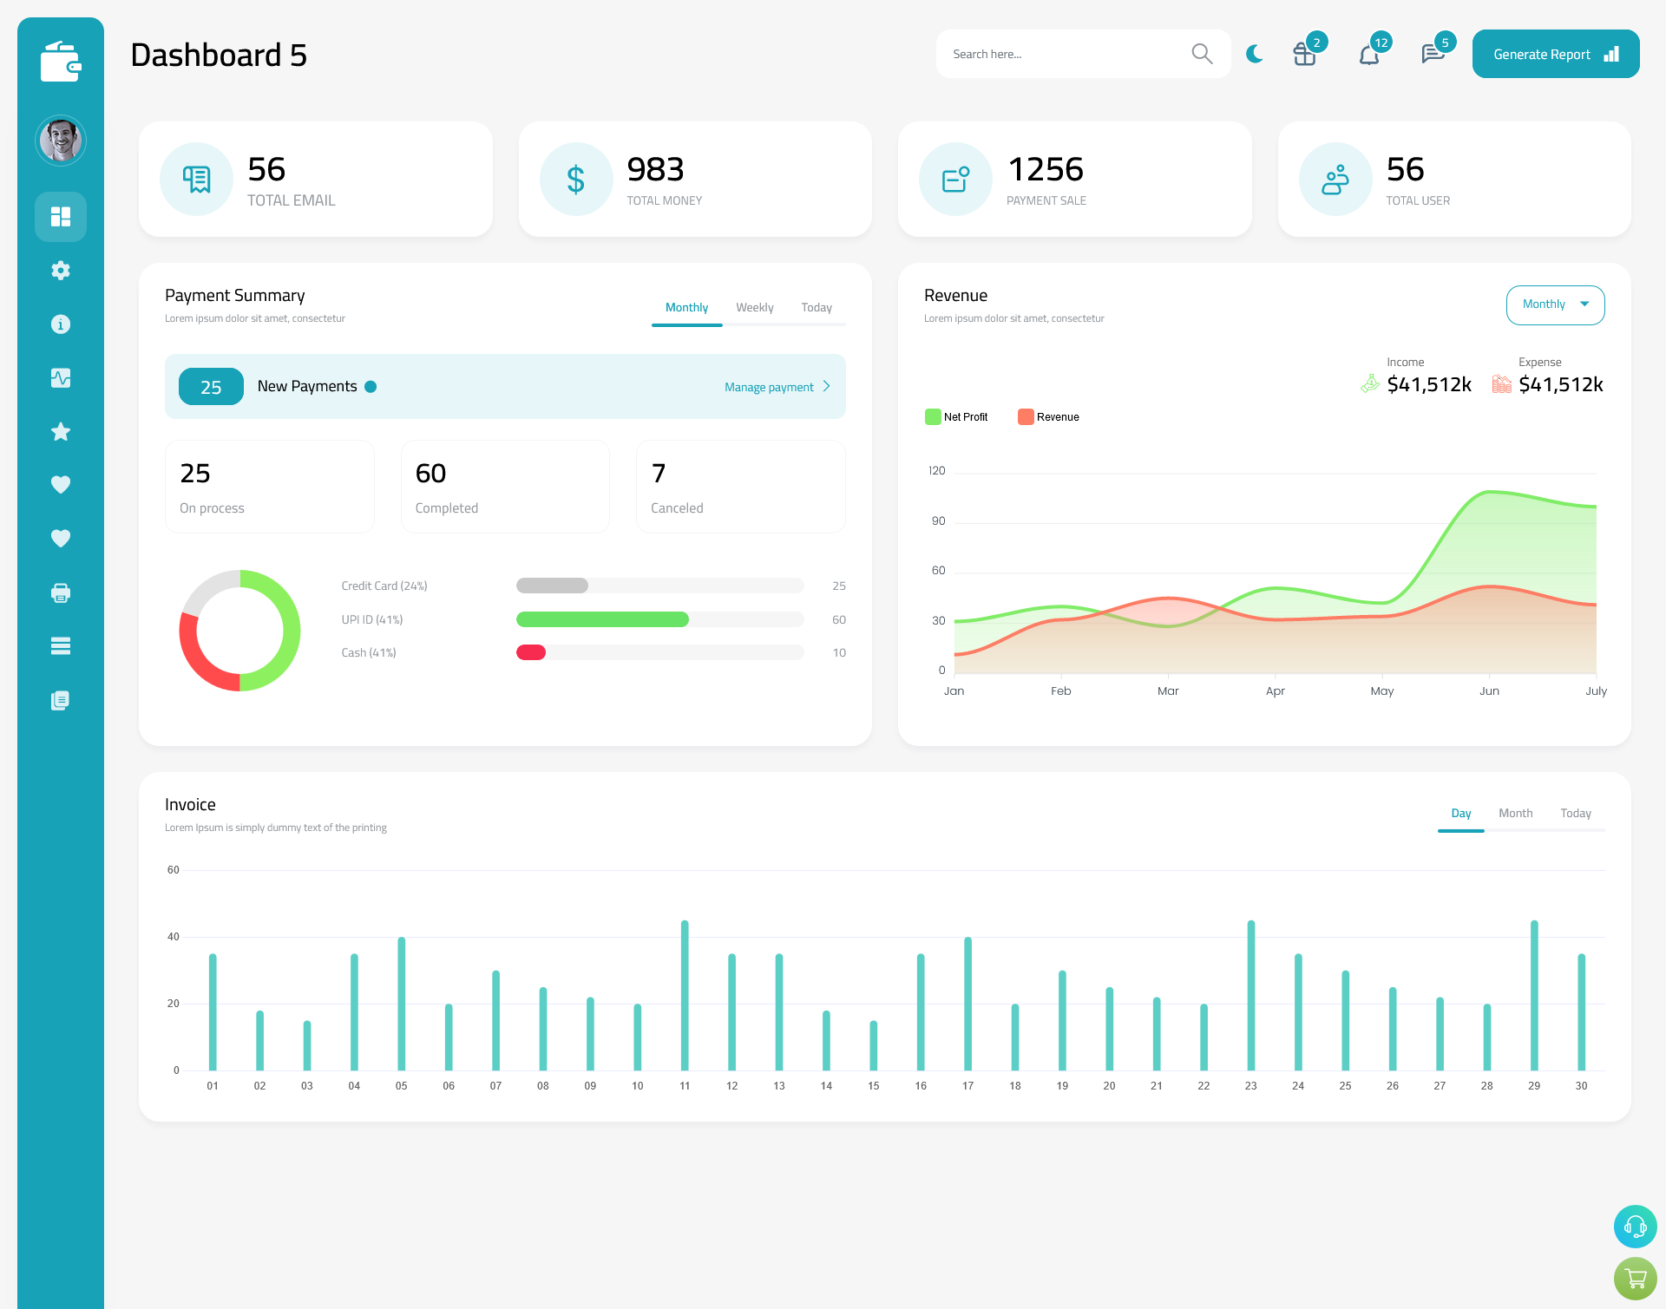Click the analytics chart icon in sidebar
This screenshot has height=1309, width=1666.
[x=61, y=377]
